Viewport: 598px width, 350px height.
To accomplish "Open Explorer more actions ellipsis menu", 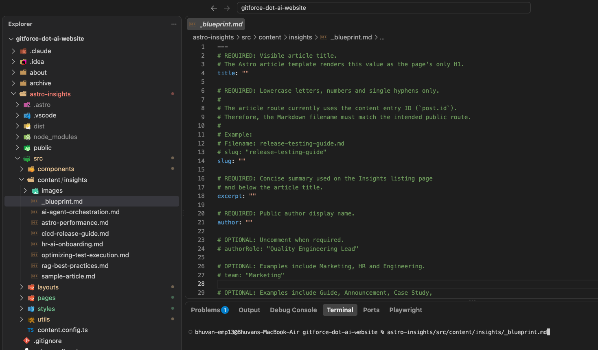I will click(x=174, y=24).
